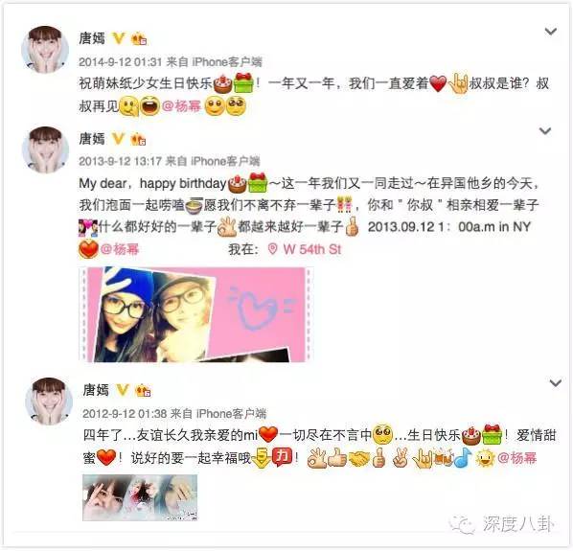Click the avatar on the 2014 post
The height and width of the screenshot is (551, 573).
[45, 49]
